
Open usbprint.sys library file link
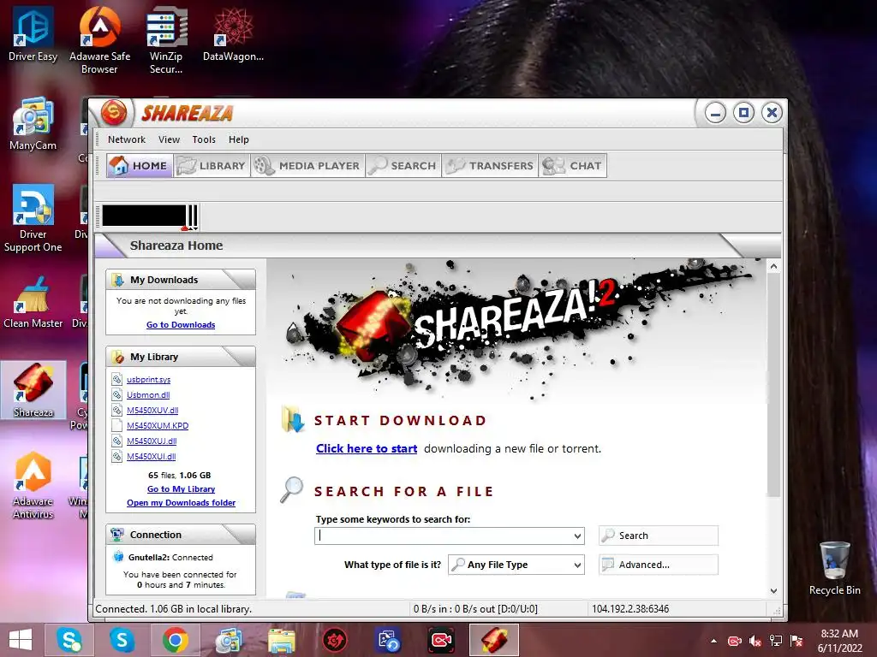point(149,380)
